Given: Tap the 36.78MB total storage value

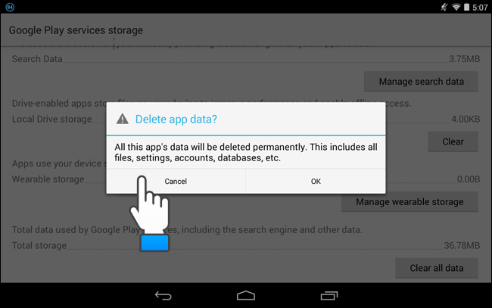Looking at the screenshot, I should click(462, 246).
